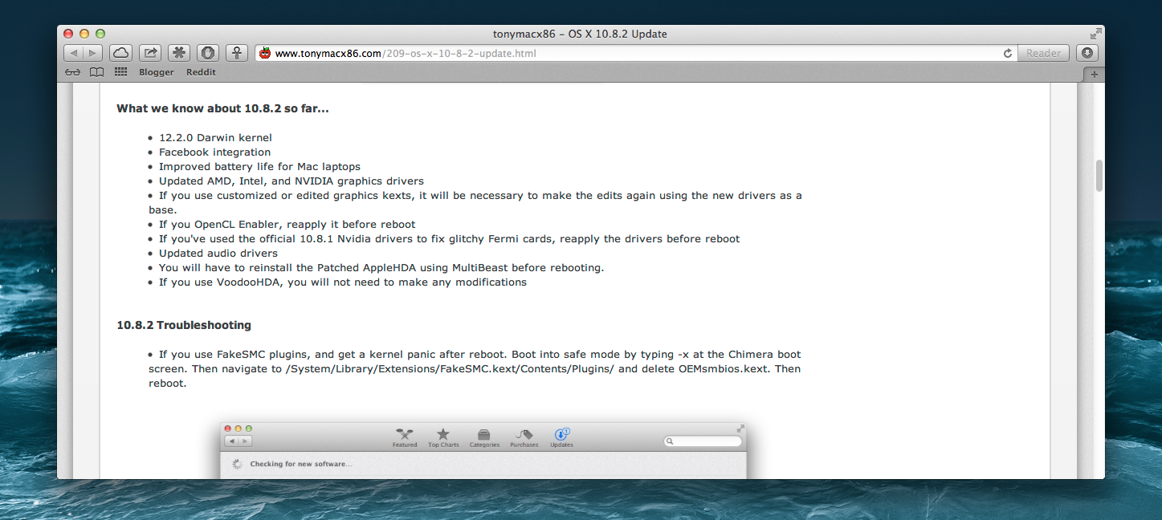Click the Safari window green zoom button
Image resolution: width=1162 pixels, height=520 pixels.
pyautogui.click(x=100, y=34)
